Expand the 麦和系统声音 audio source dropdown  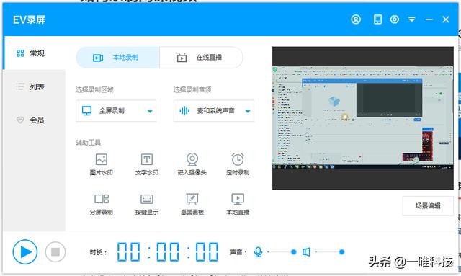tap(214, 111)
